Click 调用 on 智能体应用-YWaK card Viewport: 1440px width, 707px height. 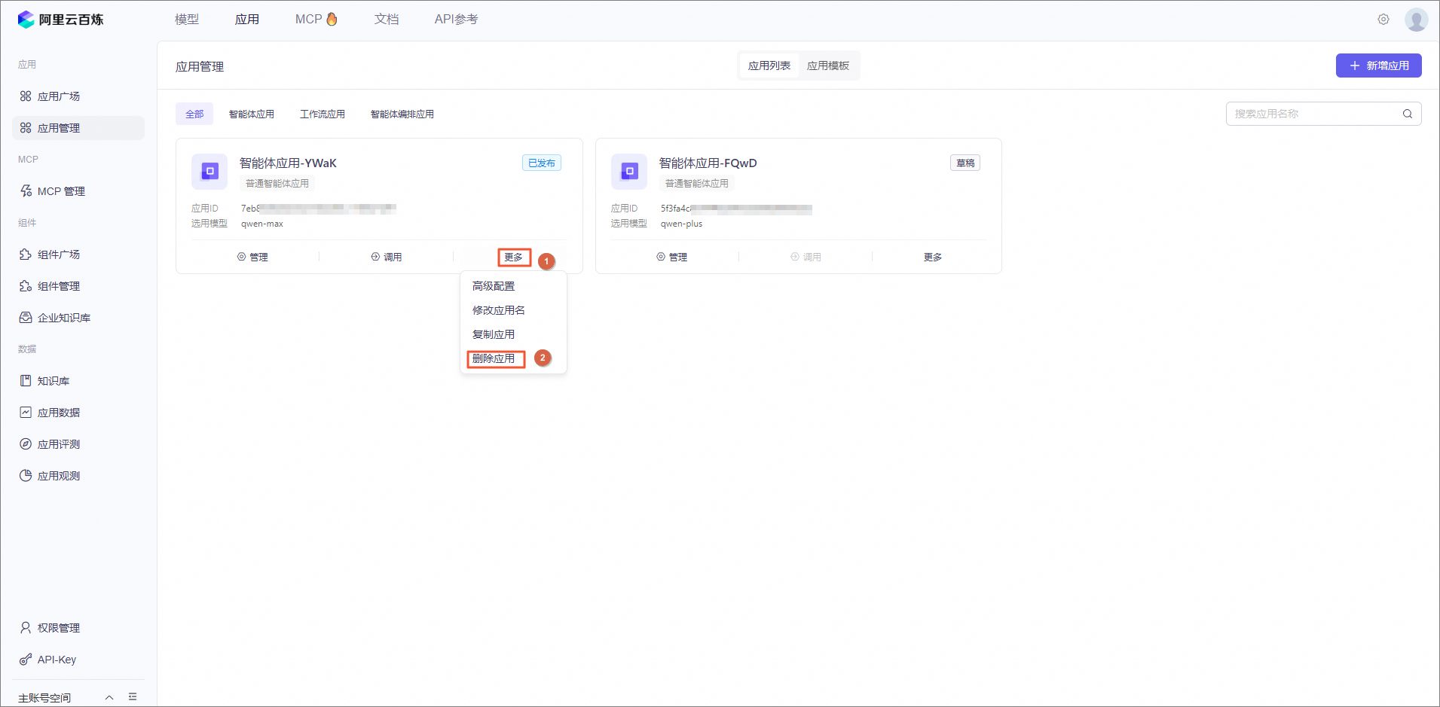point(387,258)
